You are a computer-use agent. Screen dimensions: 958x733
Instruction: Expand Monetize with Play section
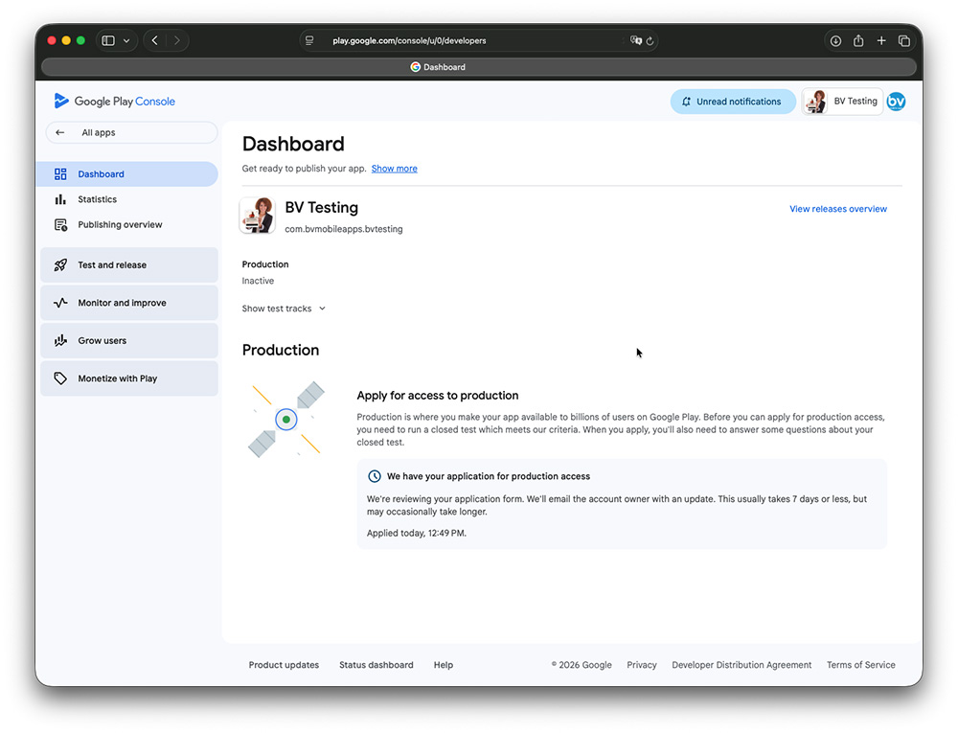[x=129, y=378]
